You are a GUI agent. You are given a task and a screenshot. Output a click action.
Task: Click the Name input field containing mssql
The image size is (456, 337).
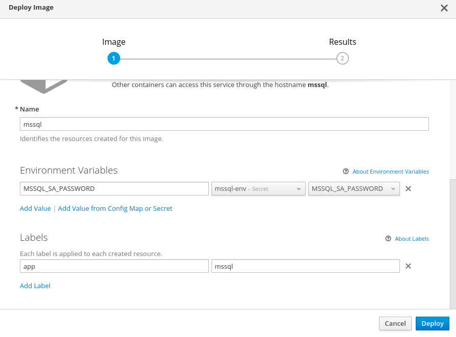224,124
